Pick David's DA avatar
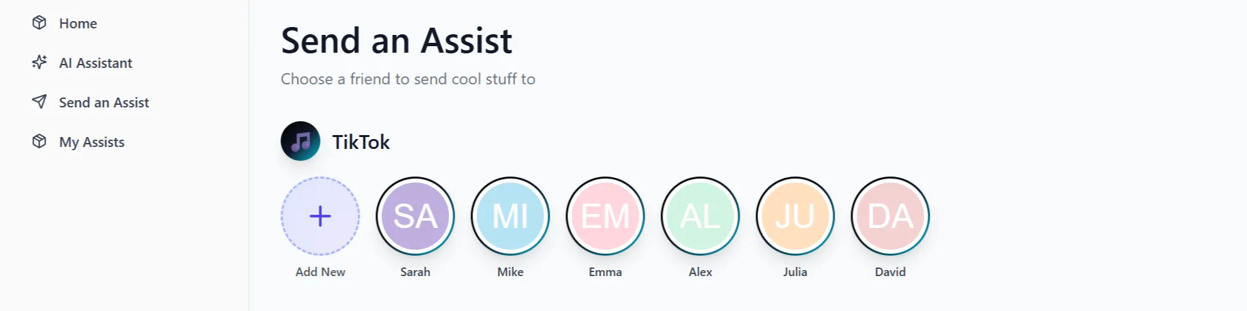Screen dimensions: 1247x311 point(890,216)
